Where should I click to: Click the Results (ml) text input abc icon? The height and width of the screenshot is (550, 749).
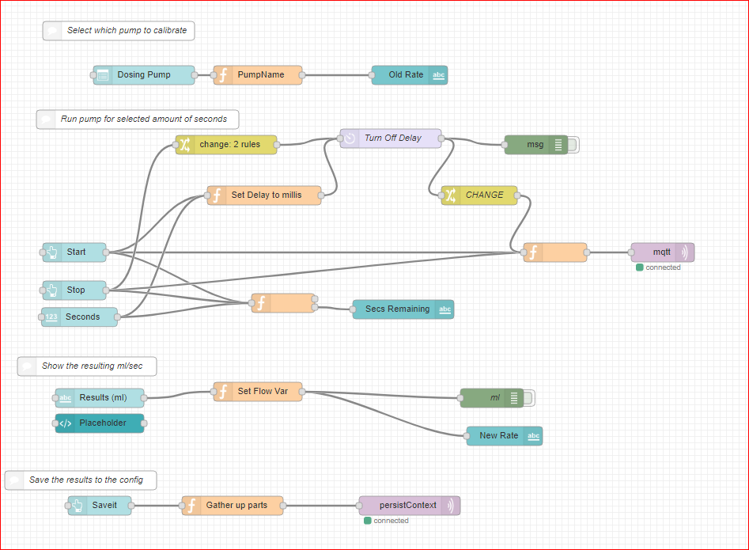[65, 397]
